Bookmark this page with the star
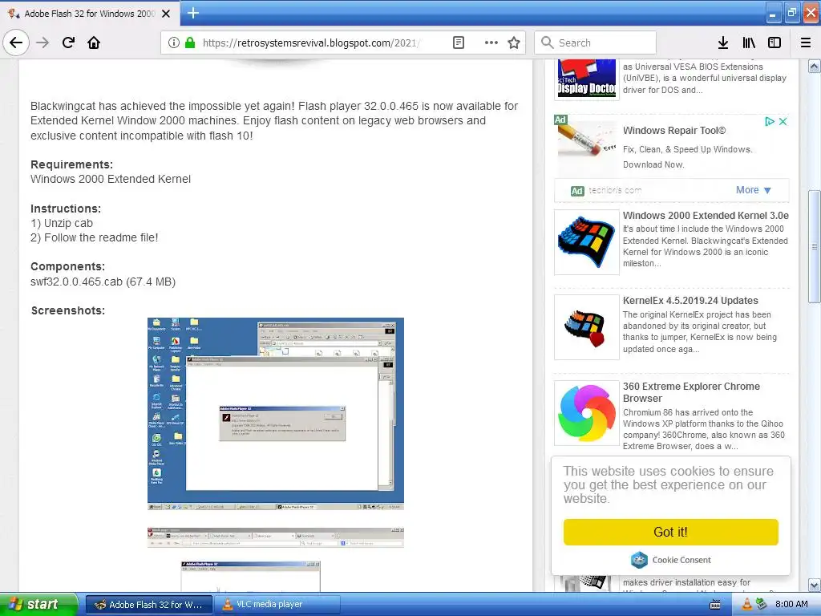821x616 pixels. click(x=514, y=43)
